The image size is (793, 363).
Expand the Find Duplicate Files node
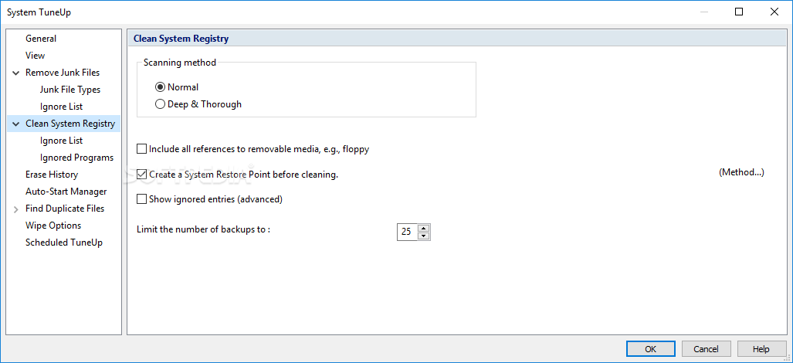[15, 209]
